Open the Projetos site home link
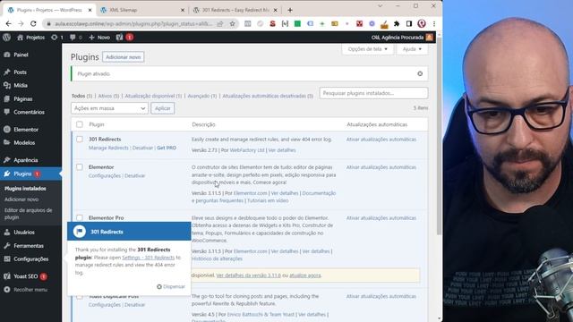573x322 pixels. coord(31,38)
